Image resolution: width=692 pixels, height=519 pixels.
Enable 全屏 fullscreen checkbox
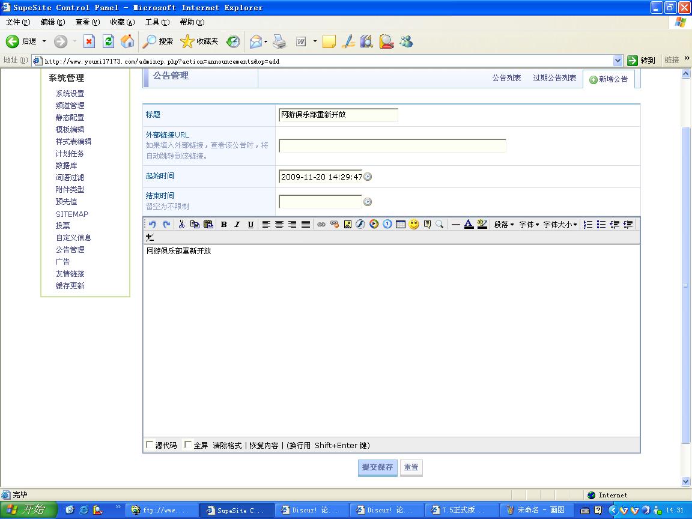[187, 445]
